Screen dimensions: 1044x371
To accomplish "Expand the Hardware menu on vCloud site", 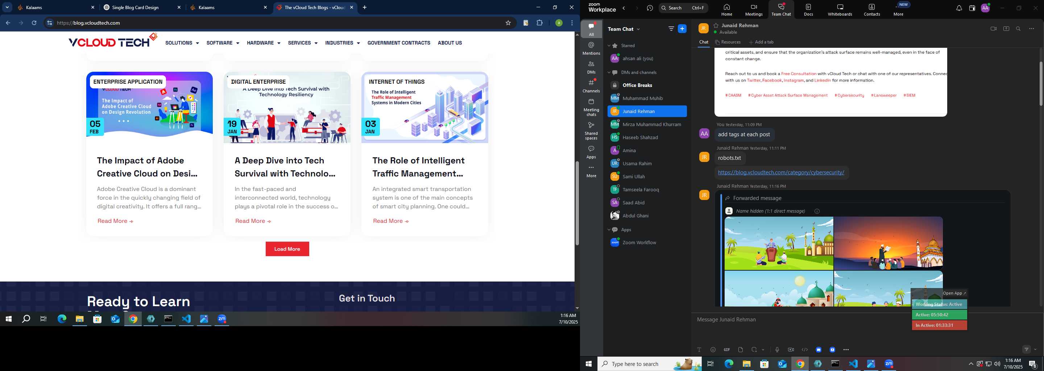I will [264, 43].
